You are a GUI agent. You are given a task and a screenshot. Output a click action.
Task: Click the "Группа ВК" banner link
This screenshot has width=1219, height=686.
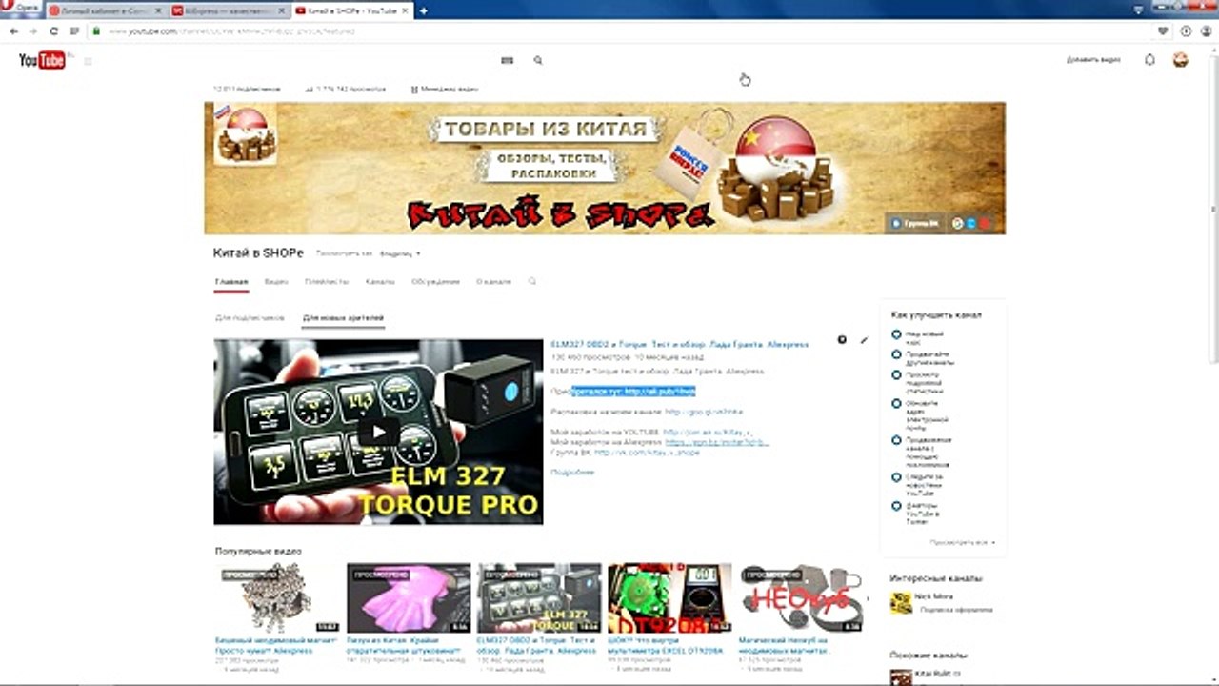pyautogui.click(x=916, y=223)
